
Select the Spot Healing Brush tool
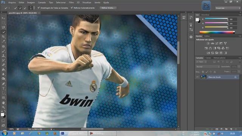pyautogui.click(x=3, y=46)
